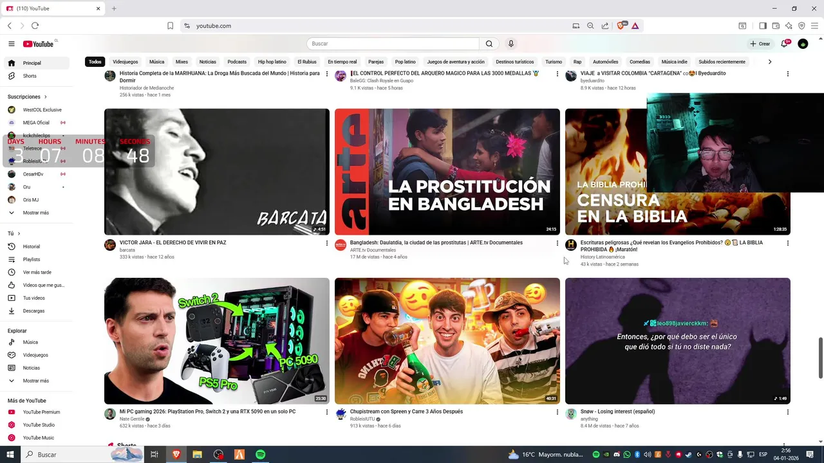
Task: Open YouTube notifications bell
Action: [784, 44]
